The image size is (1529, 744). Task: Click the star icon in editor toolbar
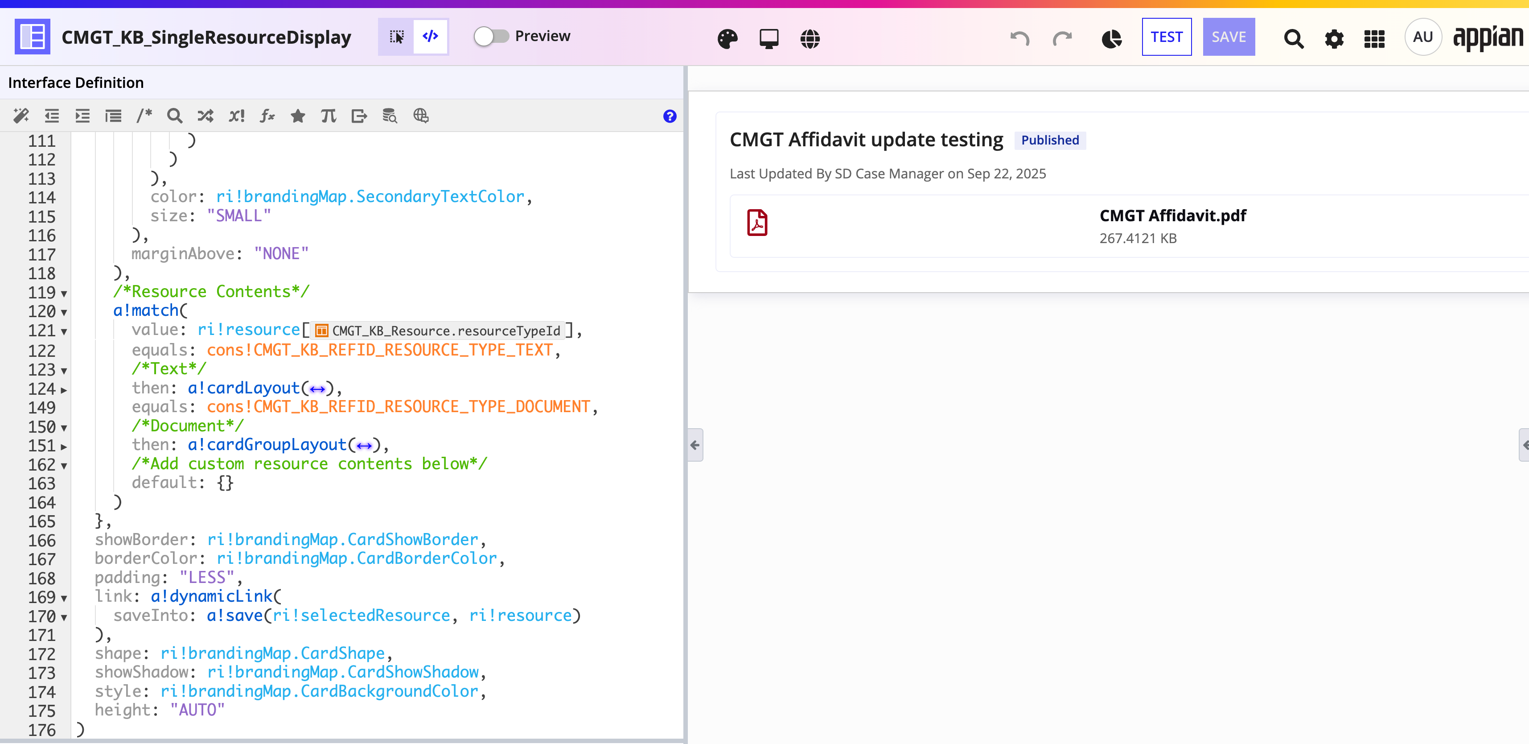[298, 116]
